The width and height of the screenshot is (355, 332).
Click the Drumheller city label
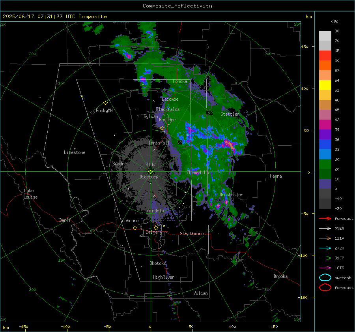pos(231,195)
